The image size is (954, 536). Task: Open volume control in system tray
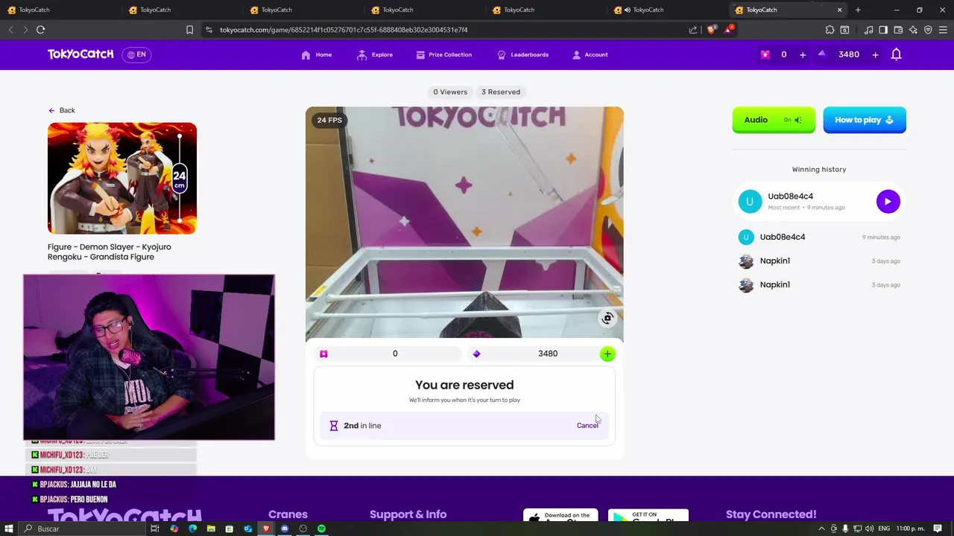coord(869,529)
